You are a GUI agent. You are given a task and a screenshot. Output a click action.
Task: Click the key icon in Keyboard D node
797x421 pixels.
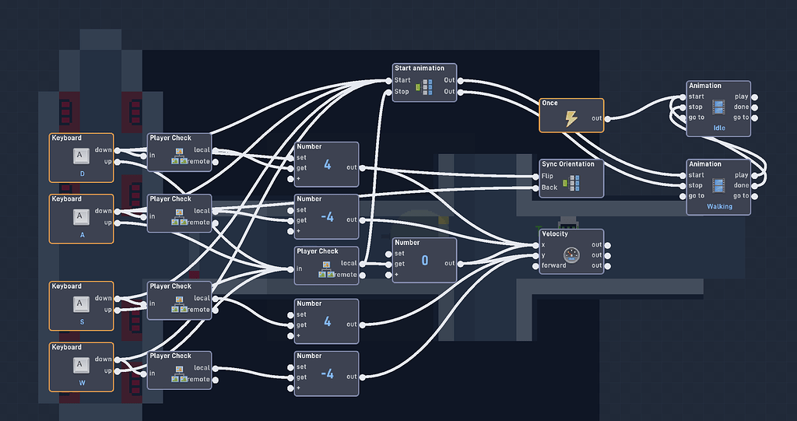click(x=81, y=155)
